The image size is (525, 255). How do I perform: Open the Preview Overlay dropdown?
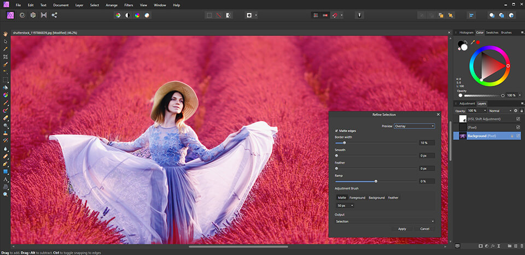[x=414, y=126]
